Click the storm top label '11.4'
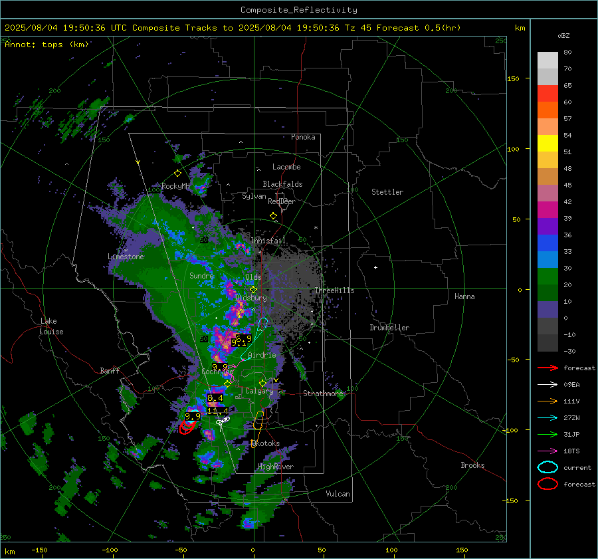 point(217,411)
